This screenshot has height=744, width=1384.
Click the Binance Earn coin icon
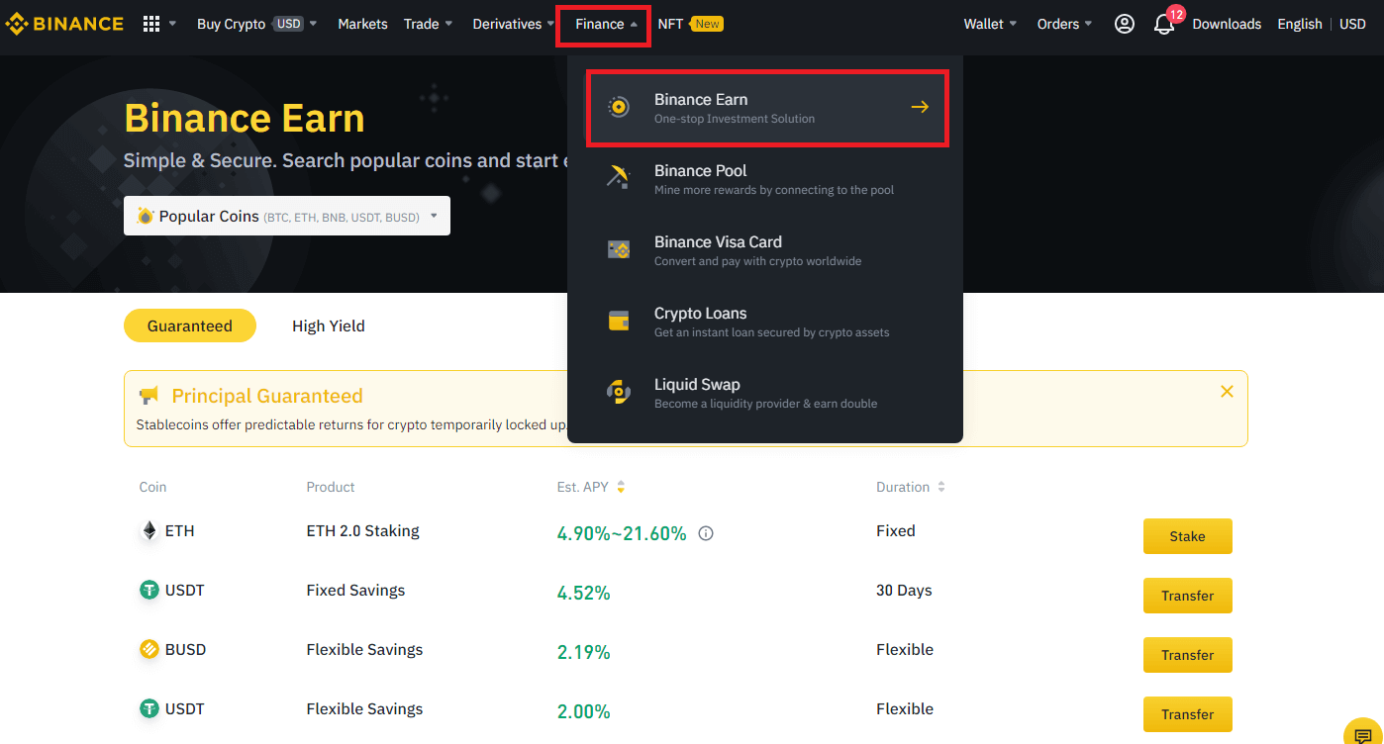point(619,107)
